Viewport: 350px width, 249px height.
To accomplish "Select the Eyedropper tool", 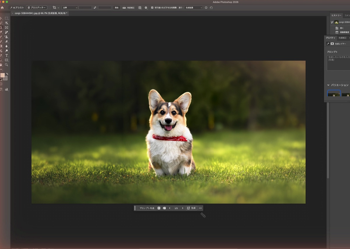I will 1,32.
